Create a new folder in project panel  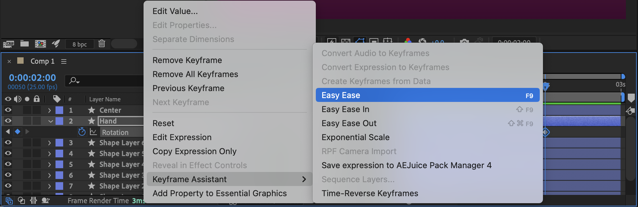(x=25, y=44)
